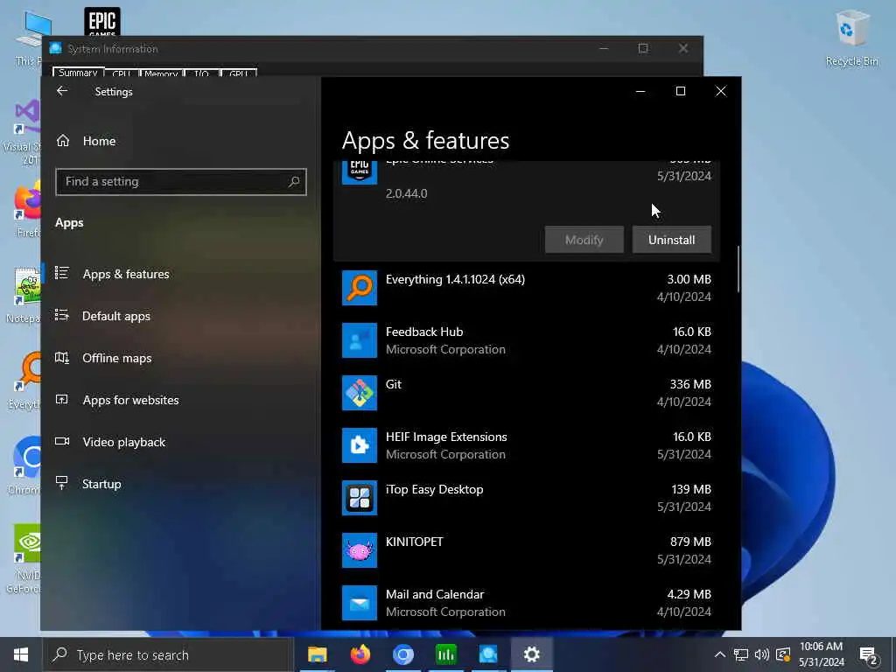Click the volume speaker tray icon

pyautogui.click(x=761, y=654)
